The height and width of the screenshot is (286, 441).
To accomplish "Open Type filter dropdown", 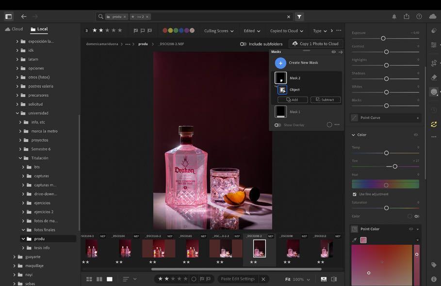I will tap(320, 31).
